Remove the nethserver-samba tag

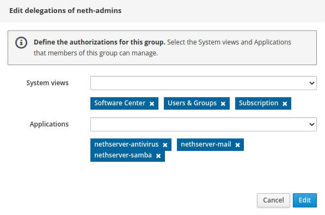click(158, 156)
